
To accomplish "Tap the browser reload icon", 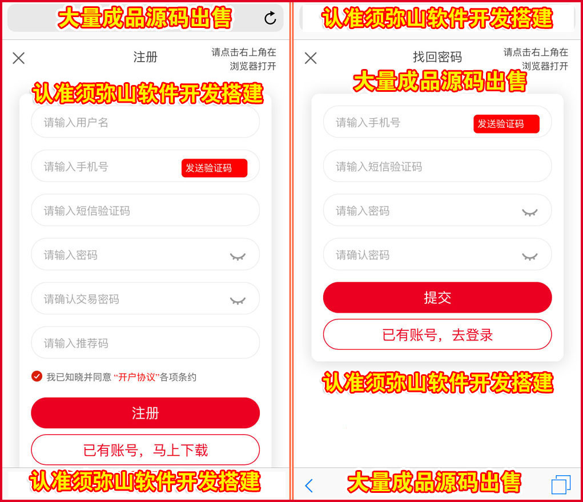I will click(270, 18).
